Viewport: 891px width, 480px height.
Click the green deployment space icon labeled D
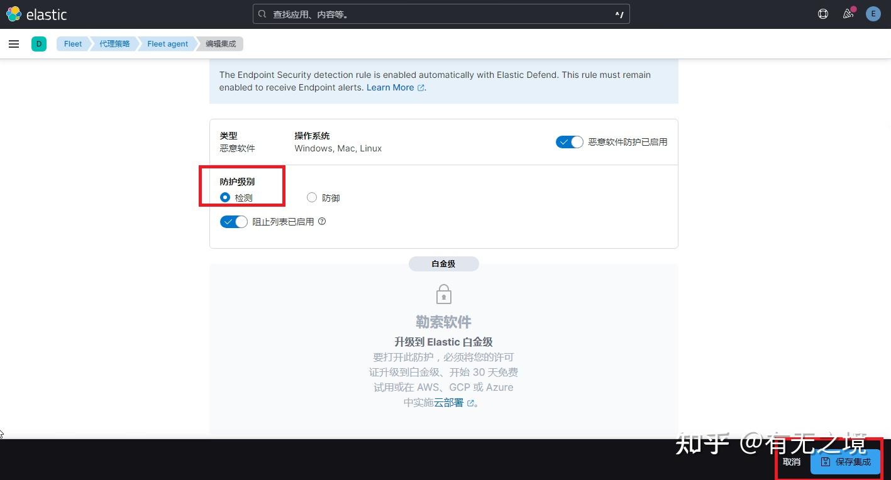click(x=39, y=43)
